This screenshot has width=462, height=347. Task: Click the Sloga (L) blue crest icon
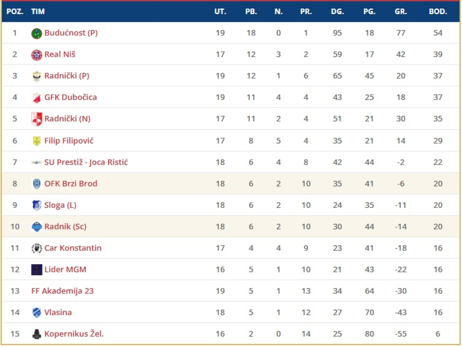pyautogui.click(x=36, y=205)
